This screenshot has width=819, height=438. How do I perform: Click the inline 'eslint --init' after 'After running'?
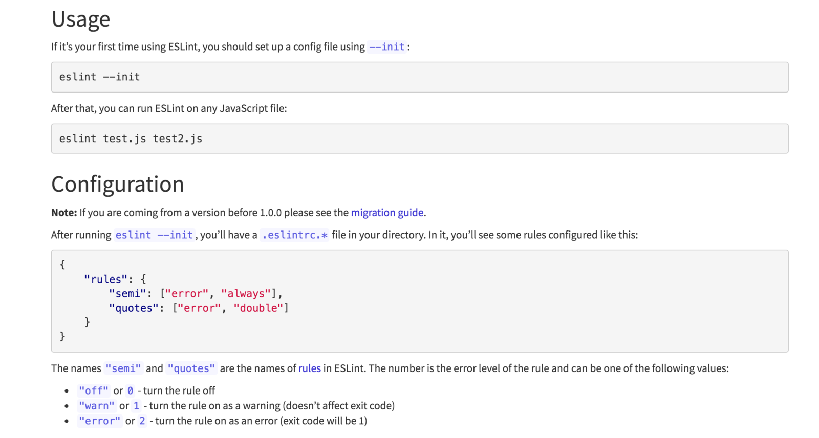point(154,235)
